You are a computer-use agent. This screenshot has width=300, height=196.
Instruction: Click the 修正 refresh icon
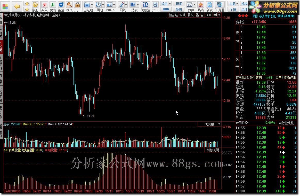click(35, 5)
